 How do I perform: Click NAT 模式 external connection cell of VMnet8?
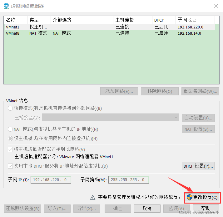pos(62,33)
